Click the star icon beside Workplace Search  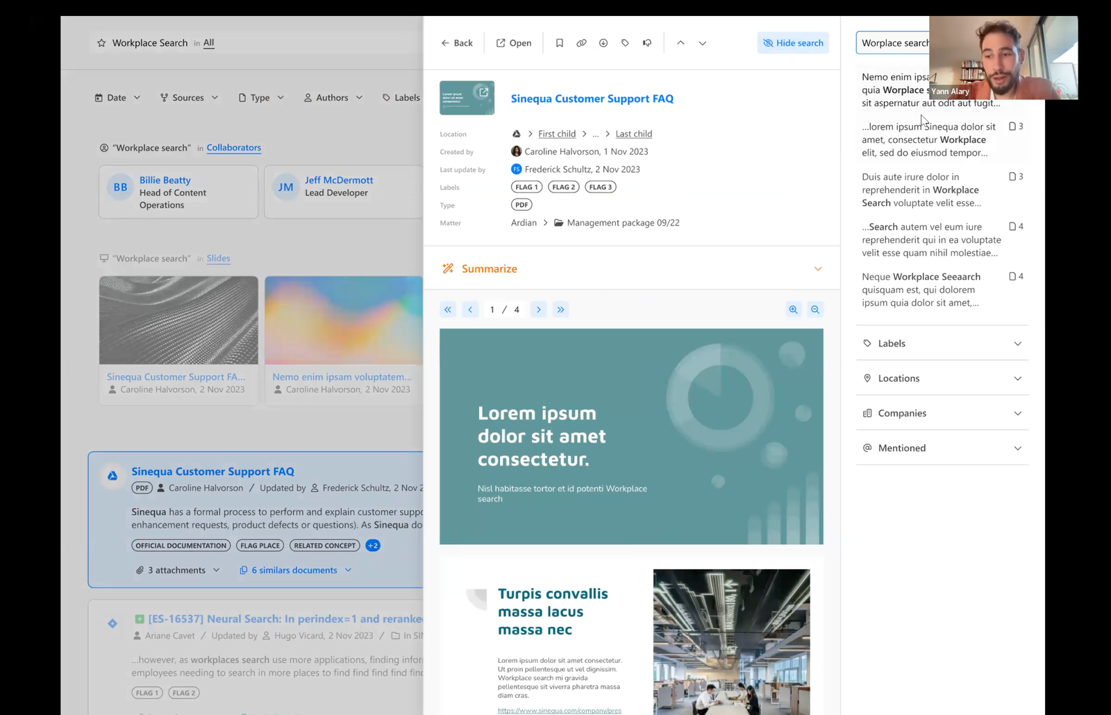(x=101, y=43)
